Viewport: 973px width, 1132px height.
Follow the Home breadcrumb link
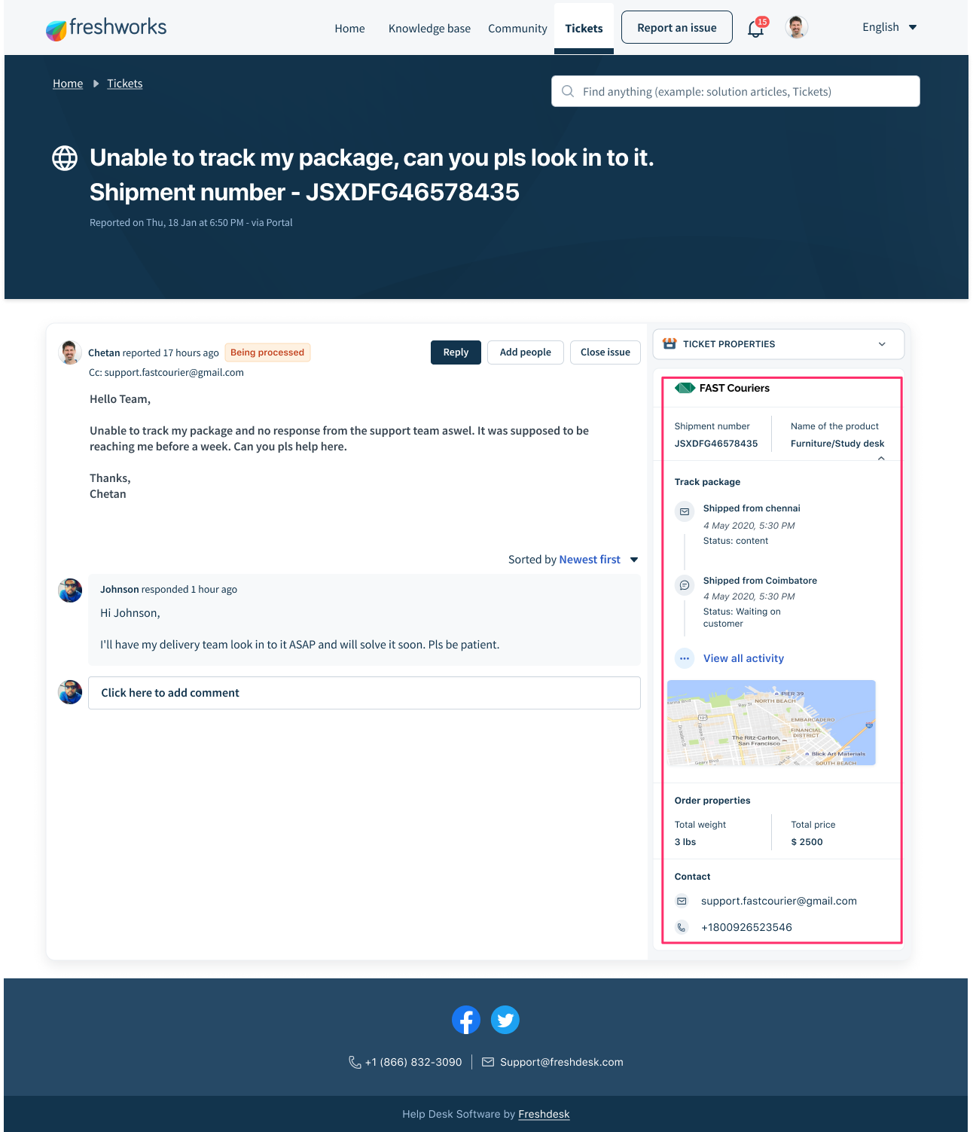pos(68,84)
